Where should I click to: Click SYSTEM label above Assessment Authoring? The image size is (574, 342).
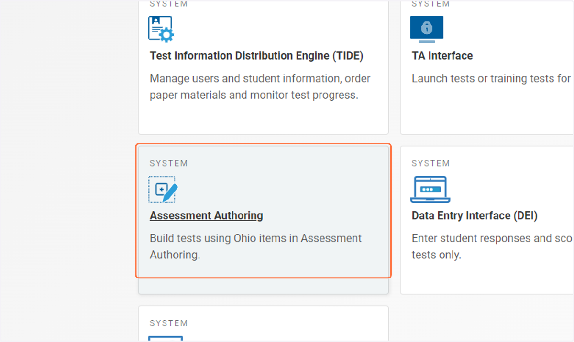[x=169, y=163]
